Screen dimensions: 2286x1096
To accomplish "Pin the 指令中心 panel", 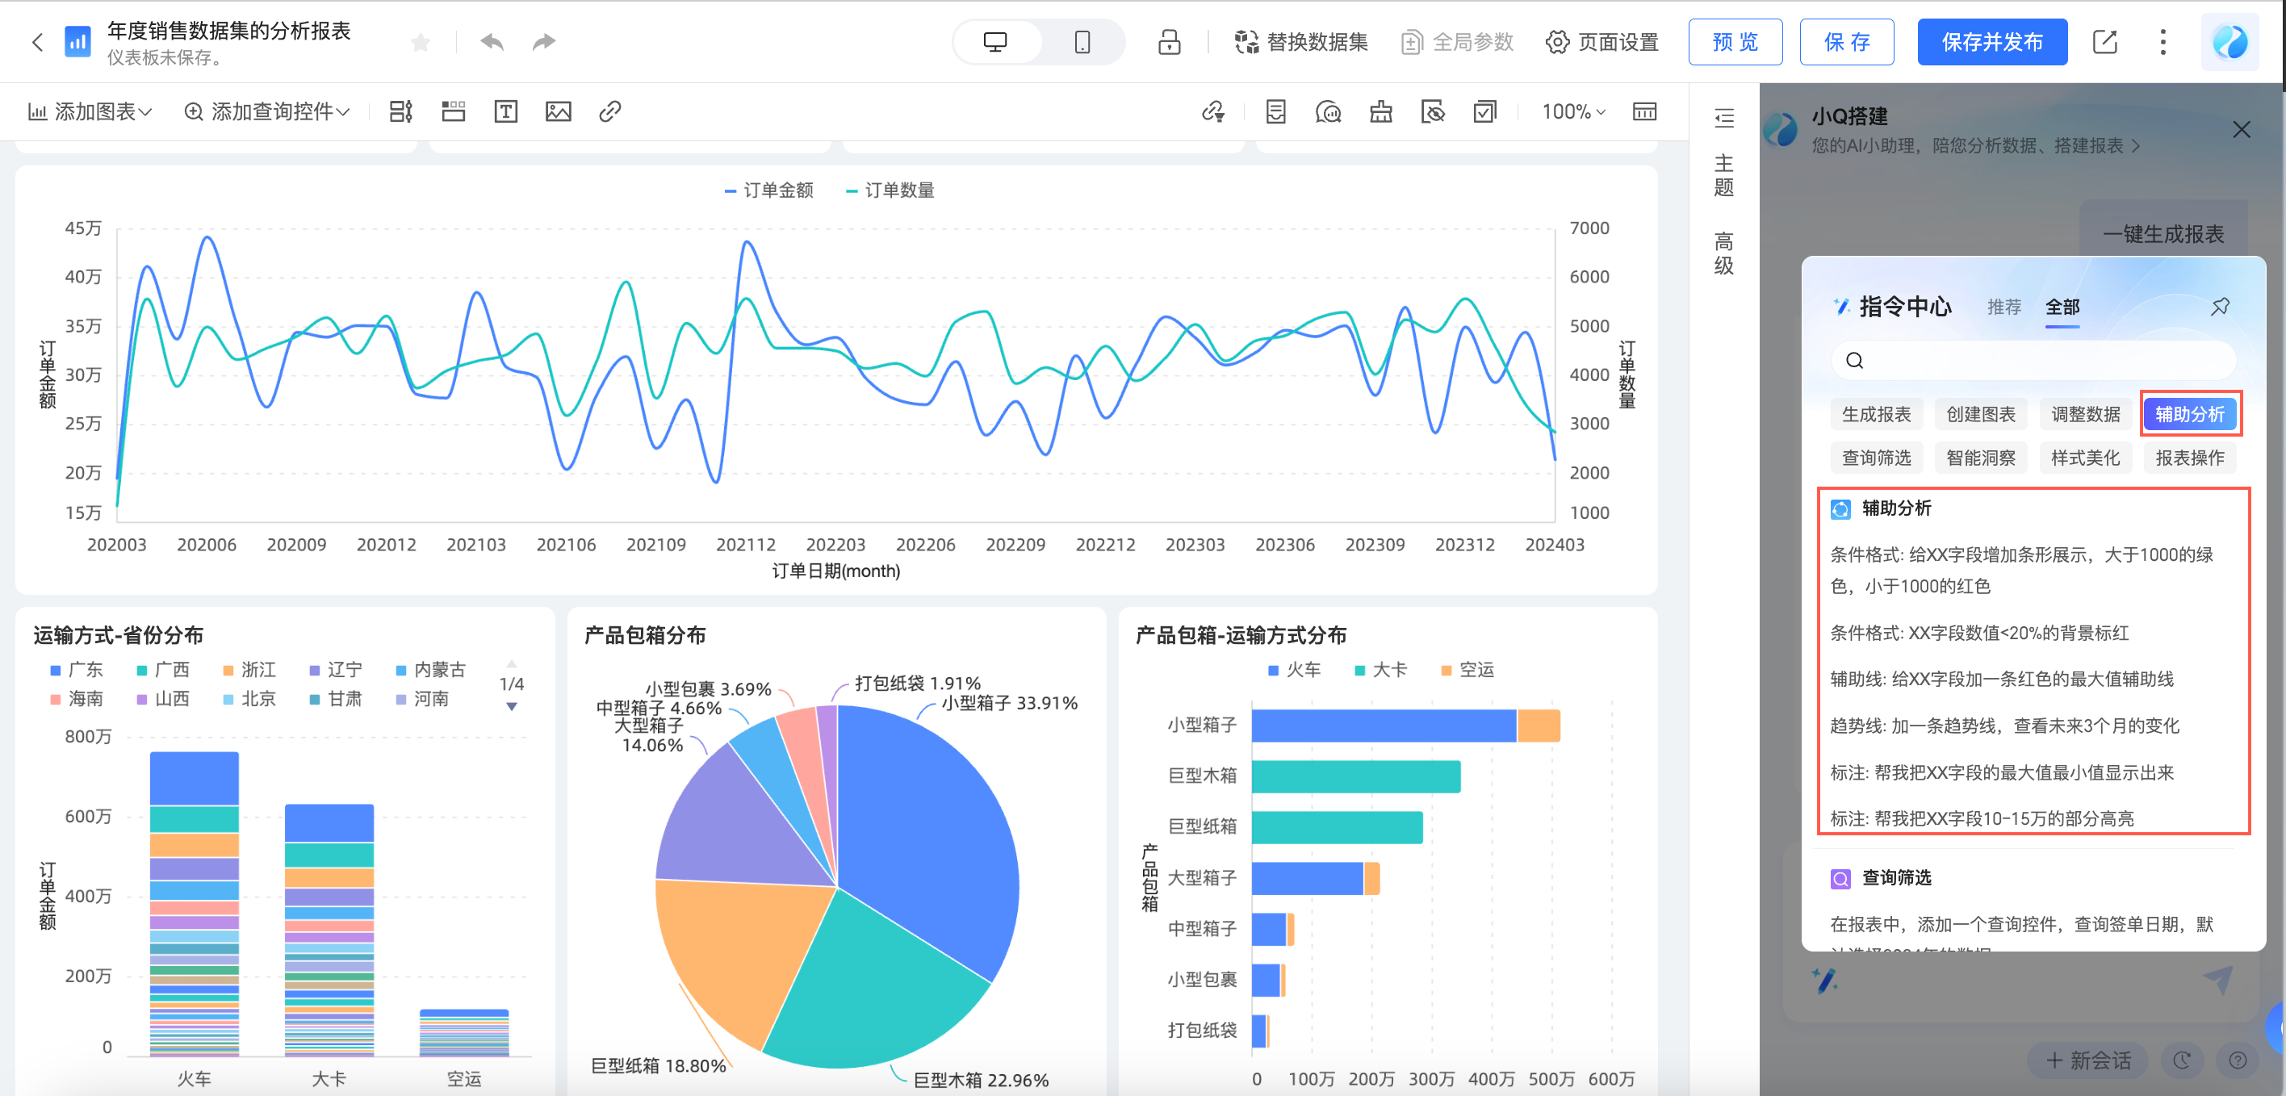I will 2220,307.
